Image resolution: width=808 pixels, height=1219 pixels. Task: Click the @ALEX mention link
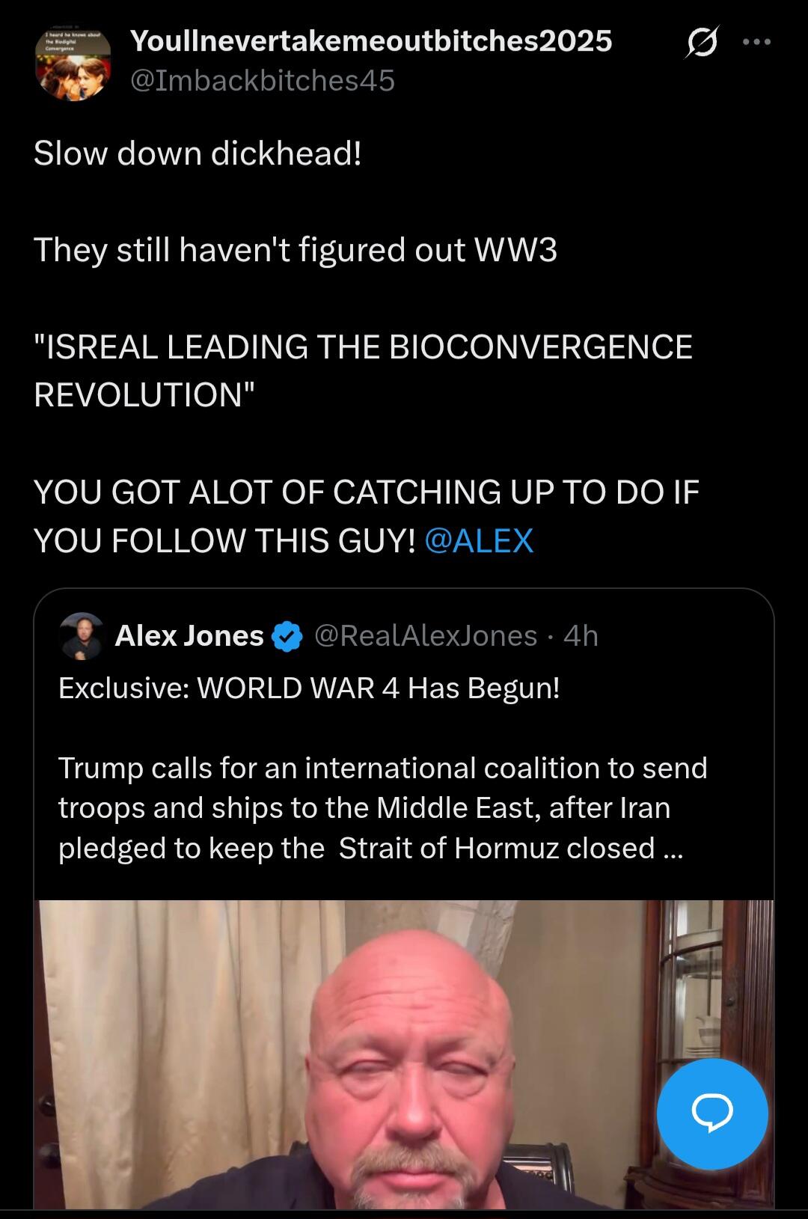click(x=479, y=540)
